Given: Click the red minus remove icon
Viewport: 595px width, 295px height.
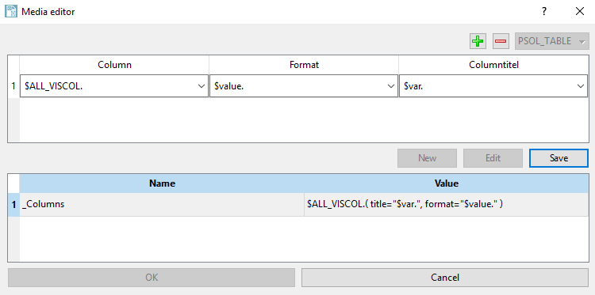Looking at the screenshot, I should pos(501,41).
